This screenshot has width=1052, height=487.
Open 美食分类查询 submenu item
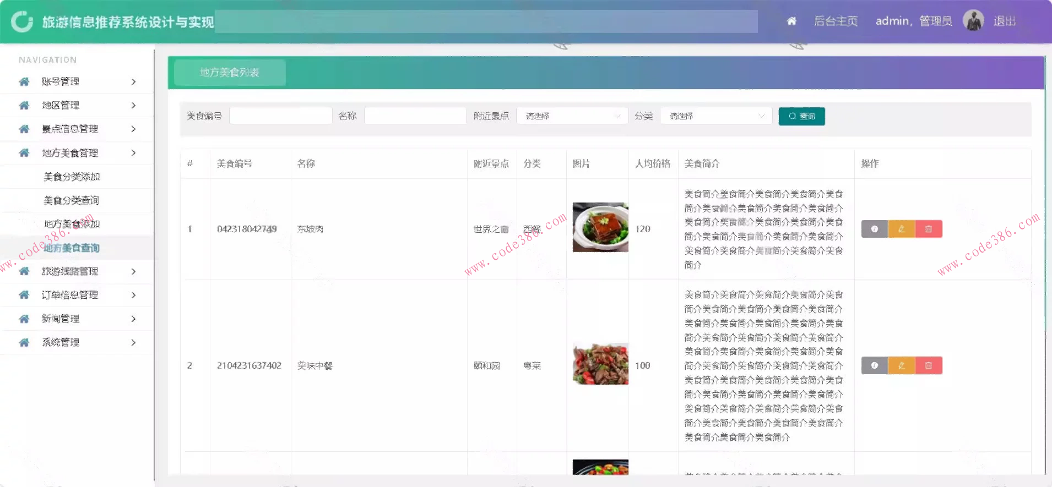(72, 200)
